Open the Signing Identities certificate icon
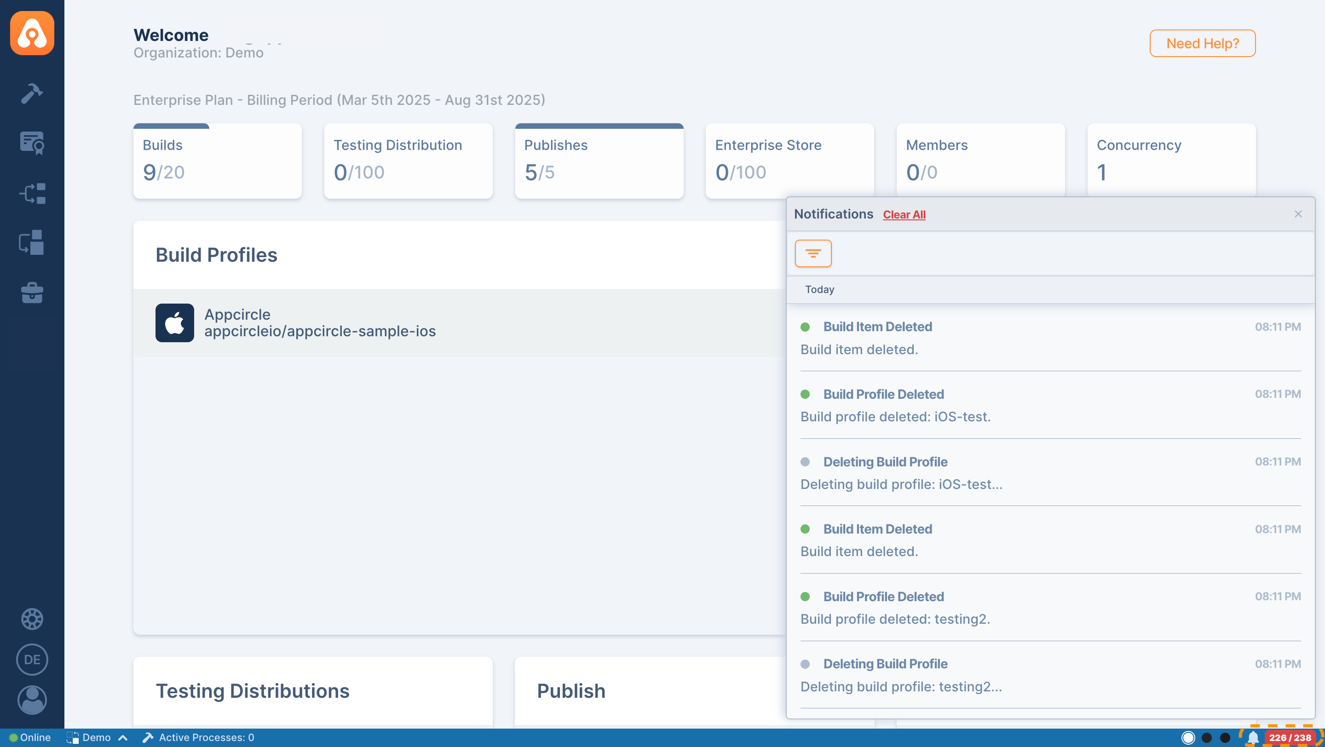Viewport: 1325px width, 747px height. pos(32,143)
